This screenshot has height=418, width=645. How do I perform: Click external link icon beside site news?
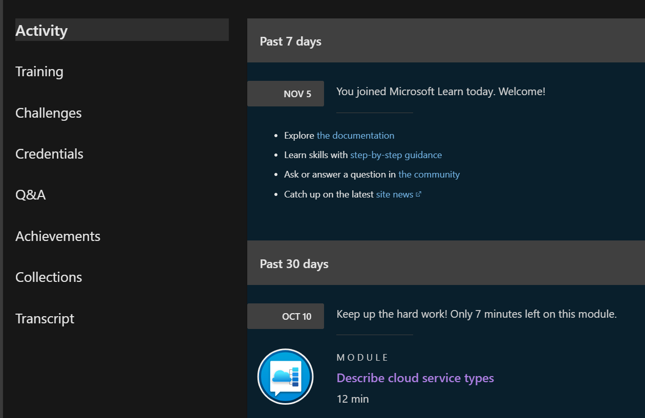pos(418,194)
